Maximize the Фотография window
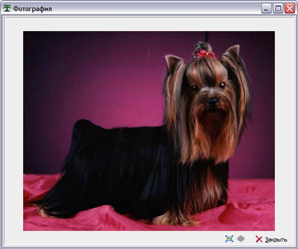This screenshot has width=298, height=249. click(x=278, y=9)
